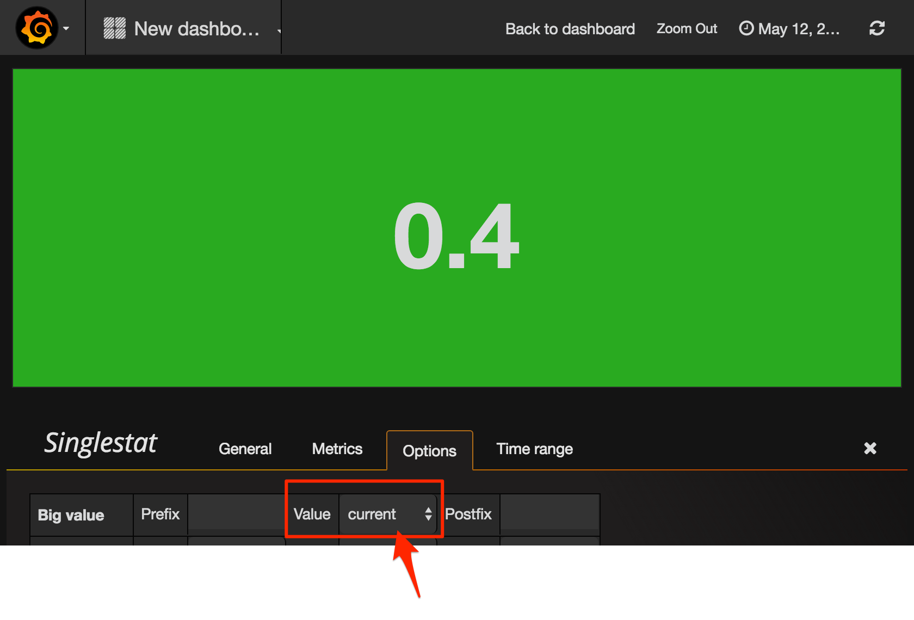This screenshot has width=914, height=620.
Task: Click the clock icon for time picker
Action: (x=746, y=28)
